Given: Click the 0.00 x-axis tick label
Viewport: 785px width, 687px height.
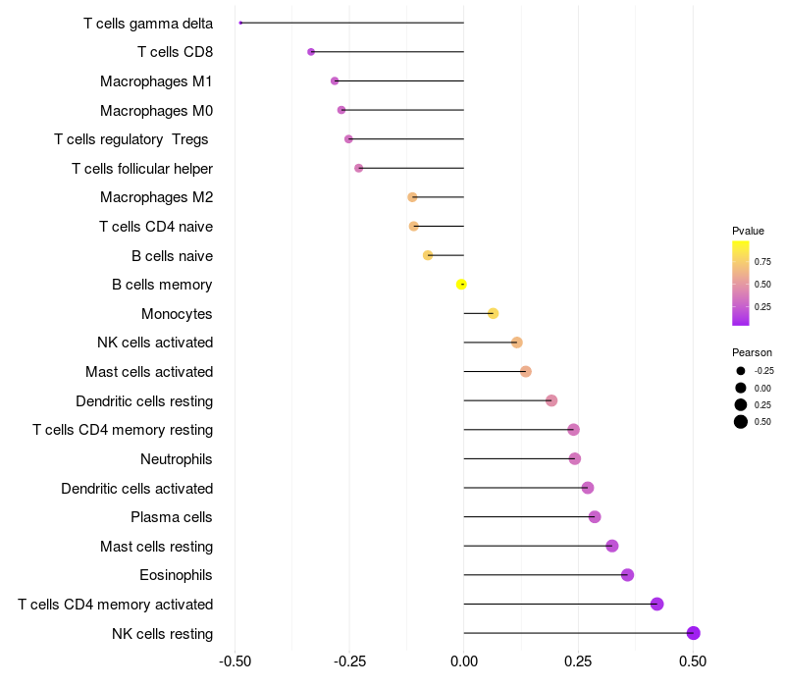Looking at the screenshot, I should tap(463, 662).
